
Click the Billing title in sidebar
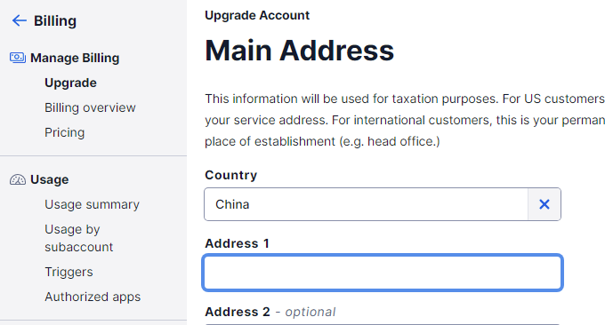(55, 20)
